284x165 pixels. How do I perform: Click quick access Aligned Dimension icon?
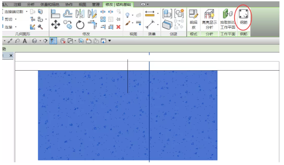[x=10, y=41]
